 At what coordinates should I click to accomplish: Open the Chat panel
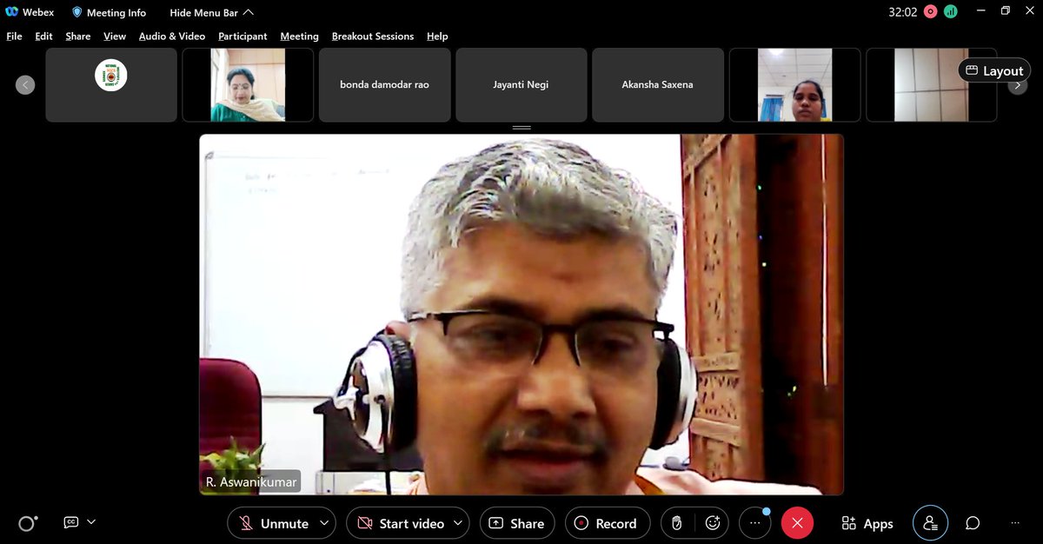[x=973, y=523]
